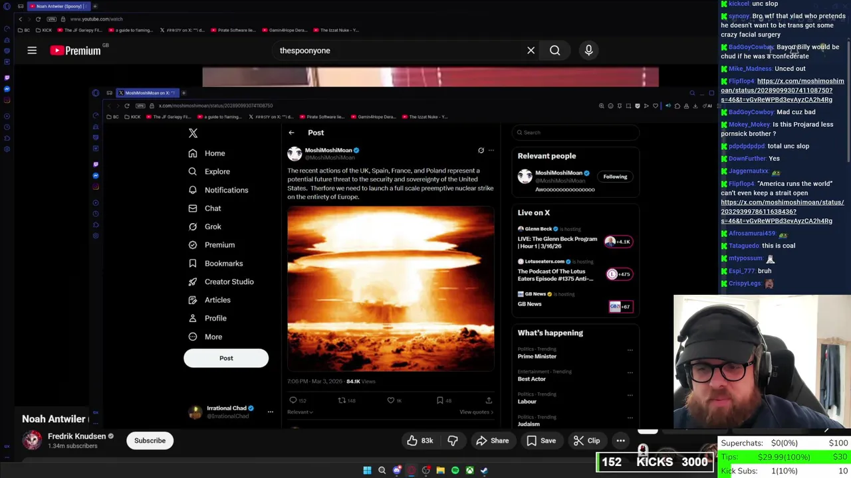Open account menu dots beside Irrational Chad
The height and width of the screenshot is (478, 851).
(x=270, y=412)
